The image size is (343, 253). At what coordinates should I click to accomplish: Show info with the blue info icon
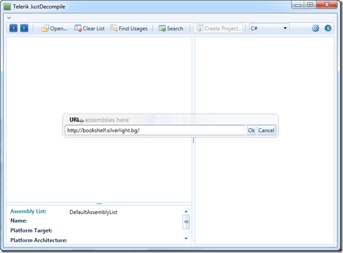(x=328, y=28)
